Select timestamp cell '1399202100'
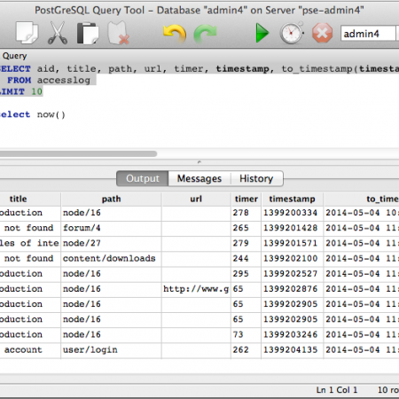The height and width of the screenshot is (399, 399). pyautogui.click(x=292, y=258)
